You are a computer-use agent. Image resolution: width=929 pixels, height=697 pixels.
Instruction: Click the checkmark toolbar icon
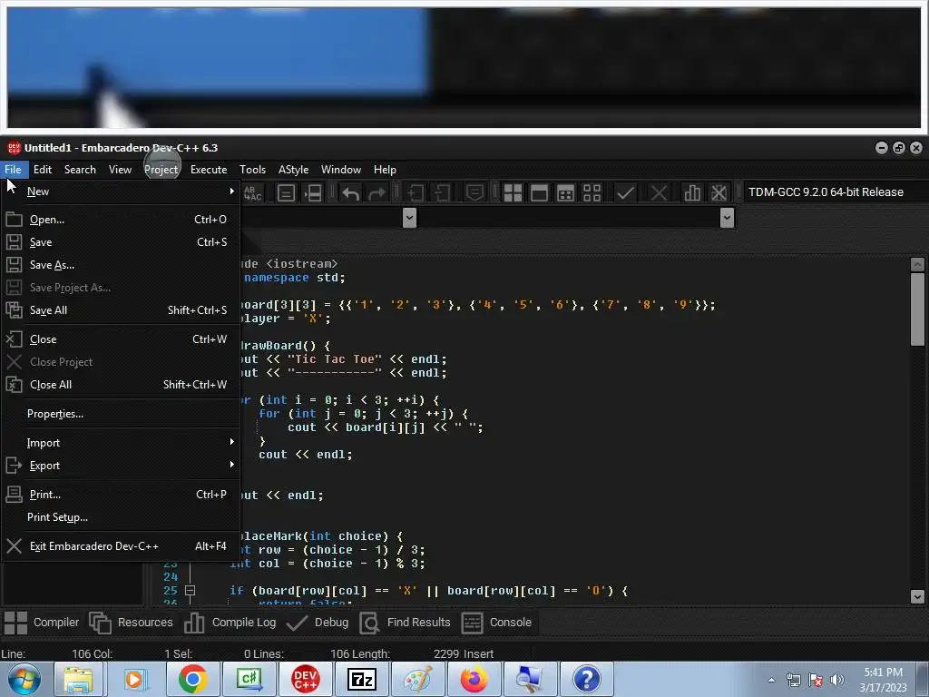[x=625, y=192]
